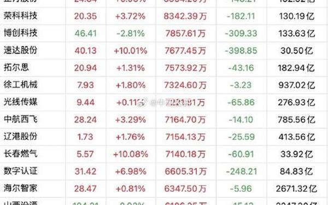Viewport: 328px width, 205px height.
Task: Click the +10.01% change value
Action: tap(131, 51)
